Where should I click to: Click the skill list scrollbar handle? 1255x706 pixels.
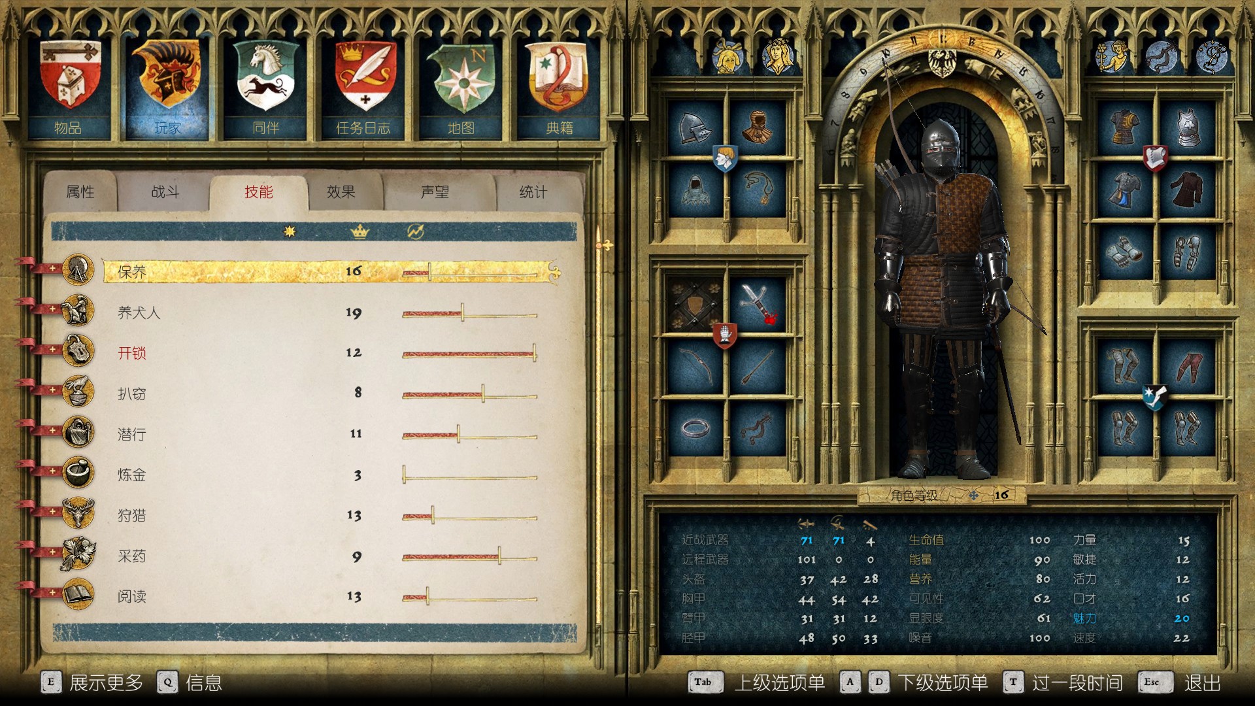pyautogui.click(x=605, y=245)
